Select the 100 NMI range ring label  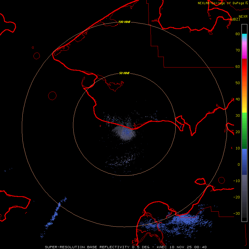(124, 22)
